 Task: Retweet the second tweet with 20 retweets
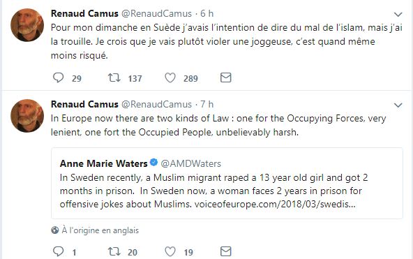point(114,251)
